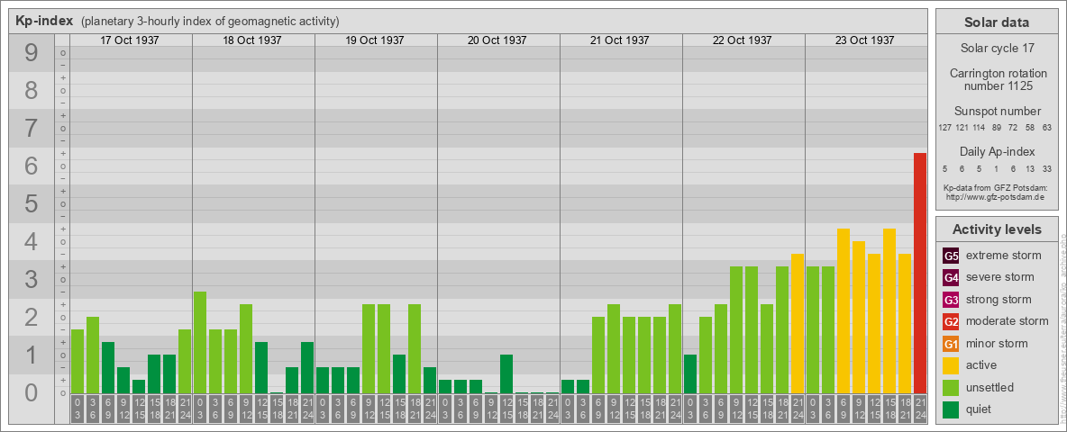
Task: Click Ap-index value 1
Action: tap(997, 168)
